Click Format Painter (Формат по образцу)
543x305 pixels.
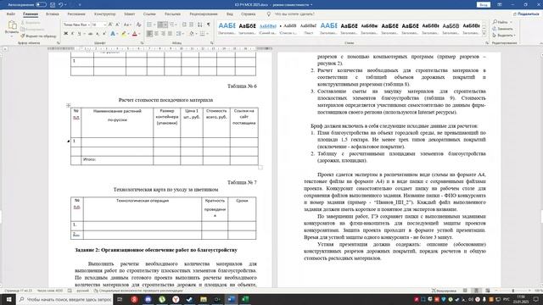(38, 36)
